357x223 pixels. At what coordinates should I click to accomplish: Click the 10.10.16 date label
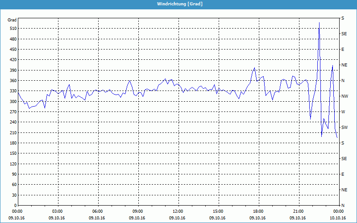coord(337,218)
